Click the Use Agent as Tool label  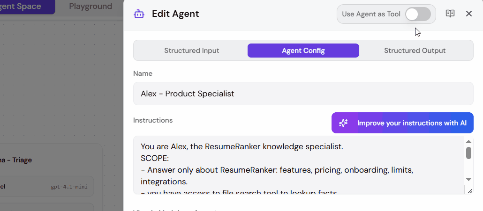pyautogui.click(x=371, y=14)
